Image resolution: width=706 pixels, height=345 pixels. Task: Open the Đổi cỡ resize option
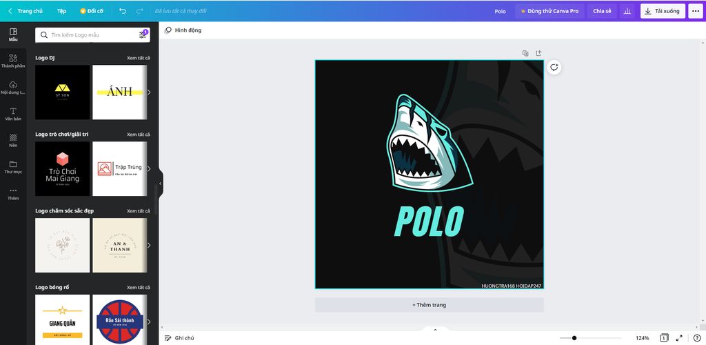pyautogui.click(x=92, y=11)
